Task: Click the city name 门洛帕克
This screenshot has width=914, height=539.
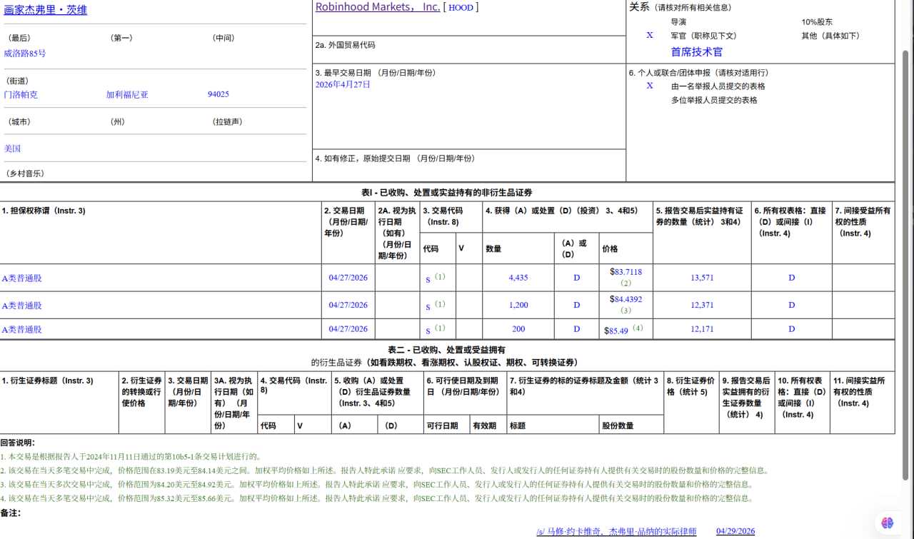Action: pos(21,94)
